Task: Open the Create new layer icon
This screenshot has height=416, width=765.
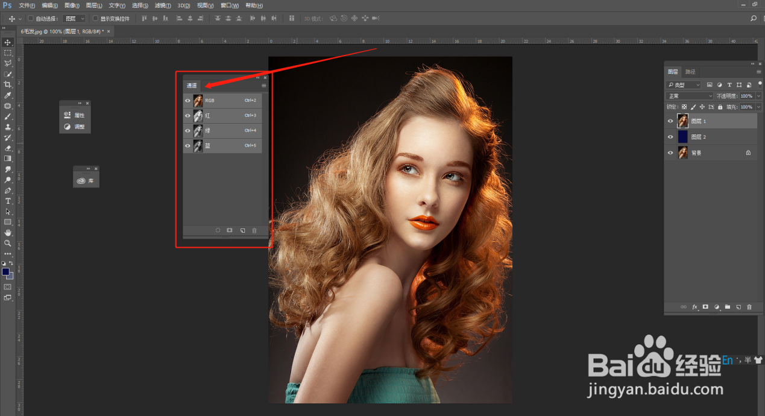Action: 738,307
